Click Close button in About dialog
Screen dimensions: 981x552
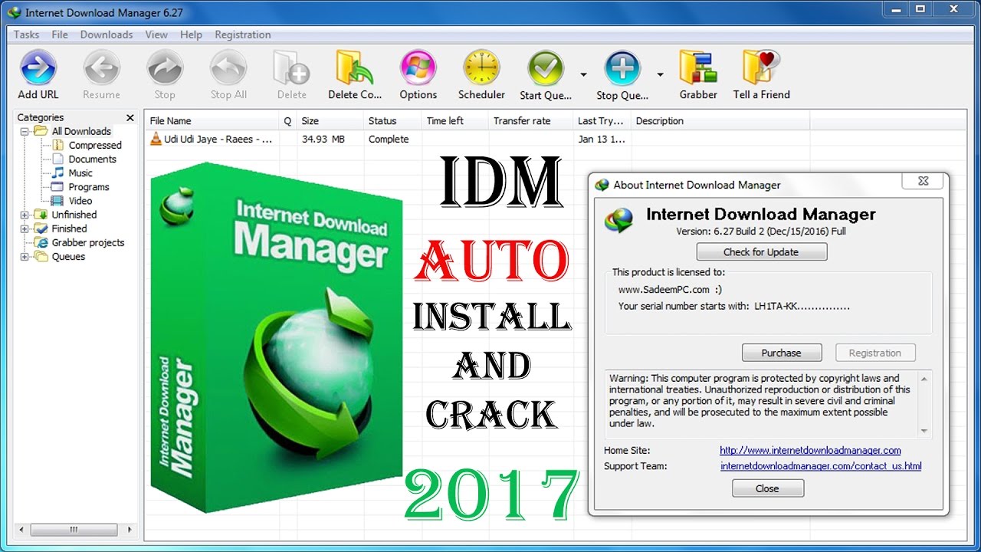pos(767,488)
